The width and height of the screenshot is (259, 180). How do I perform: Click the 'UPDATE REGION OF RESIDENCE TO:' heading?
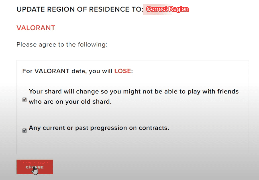click(x=80, y=9)
